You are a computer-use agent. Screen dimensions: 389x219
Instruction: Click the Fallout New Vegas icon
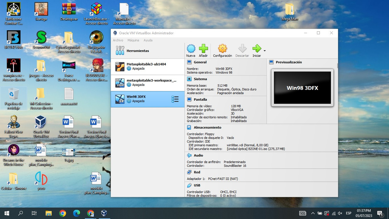[13, 127]
